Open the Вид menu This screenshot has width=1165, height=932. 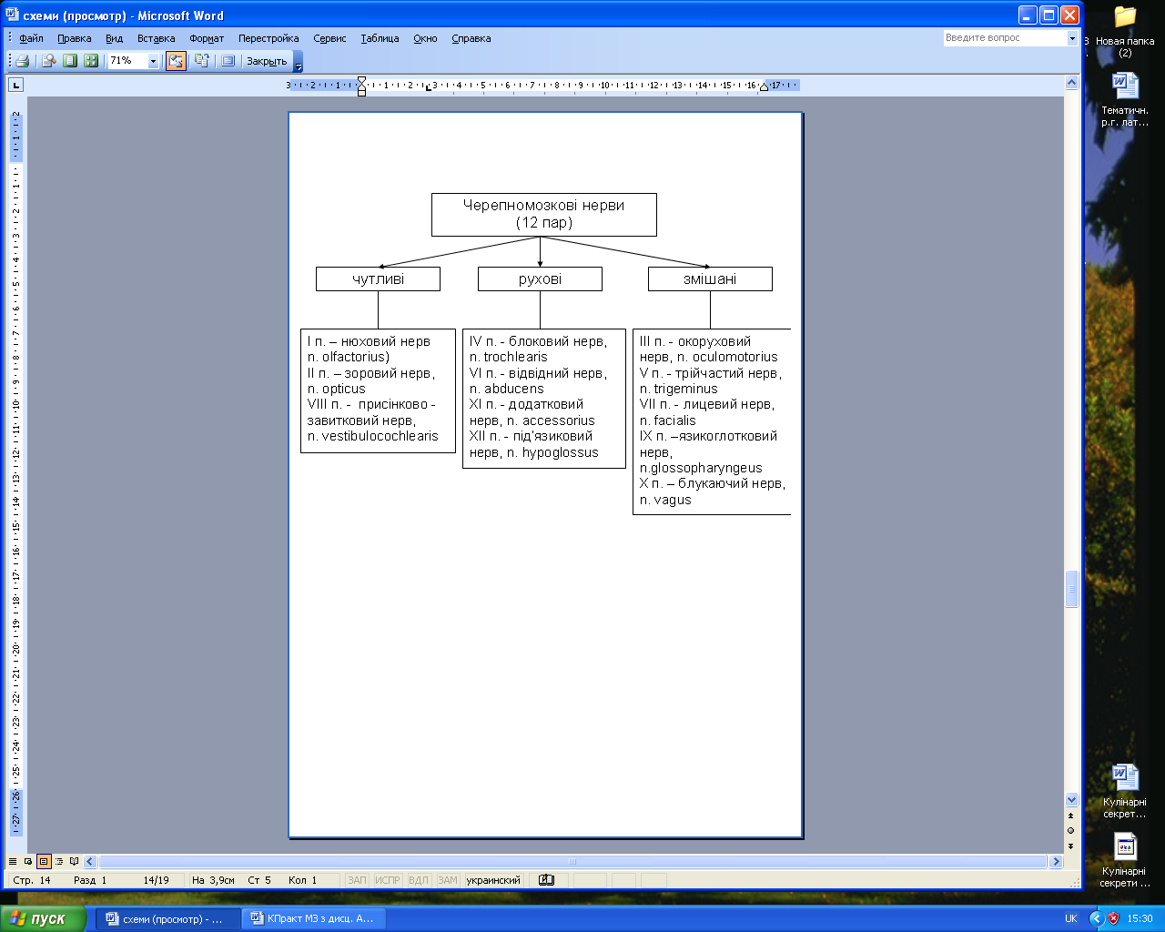pos(114,38)
